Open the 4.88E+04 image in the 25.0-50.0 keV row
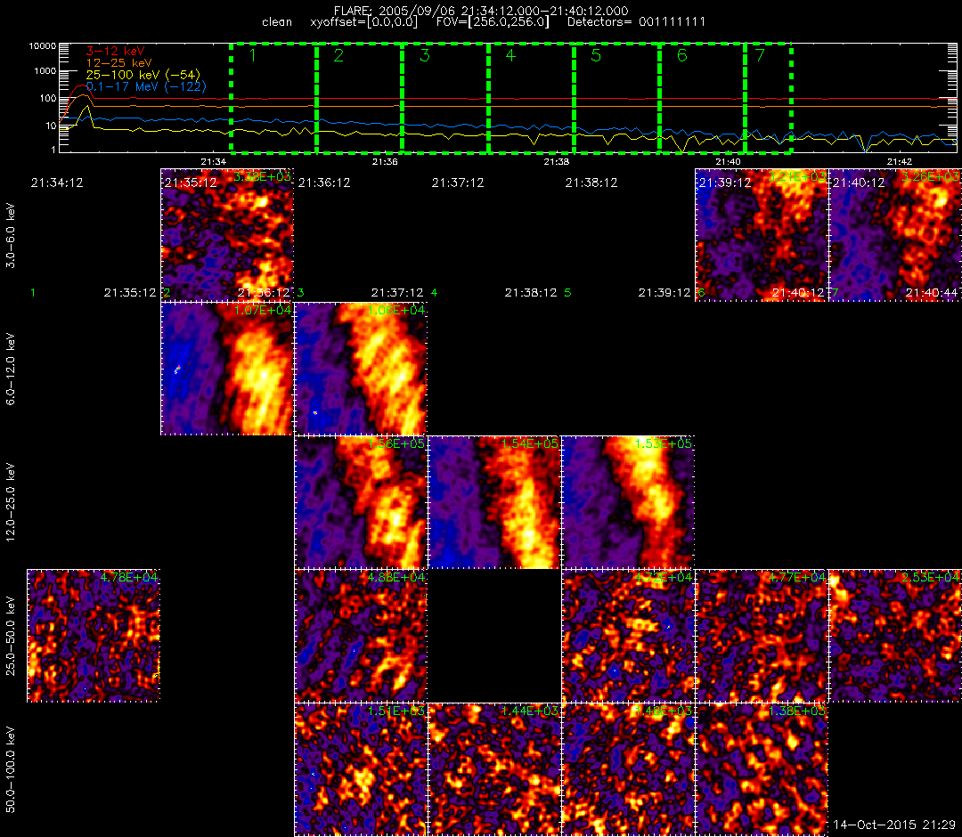Viewport: 962px width, 837px height. click(361, 636)
